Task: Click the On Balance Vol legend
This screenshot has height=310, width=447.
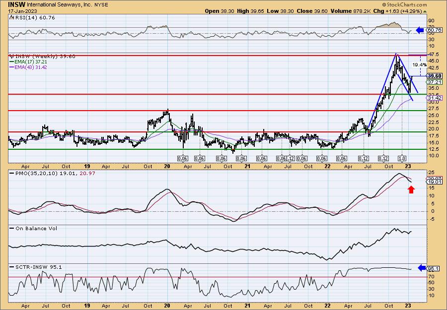Action: [33, 228]
